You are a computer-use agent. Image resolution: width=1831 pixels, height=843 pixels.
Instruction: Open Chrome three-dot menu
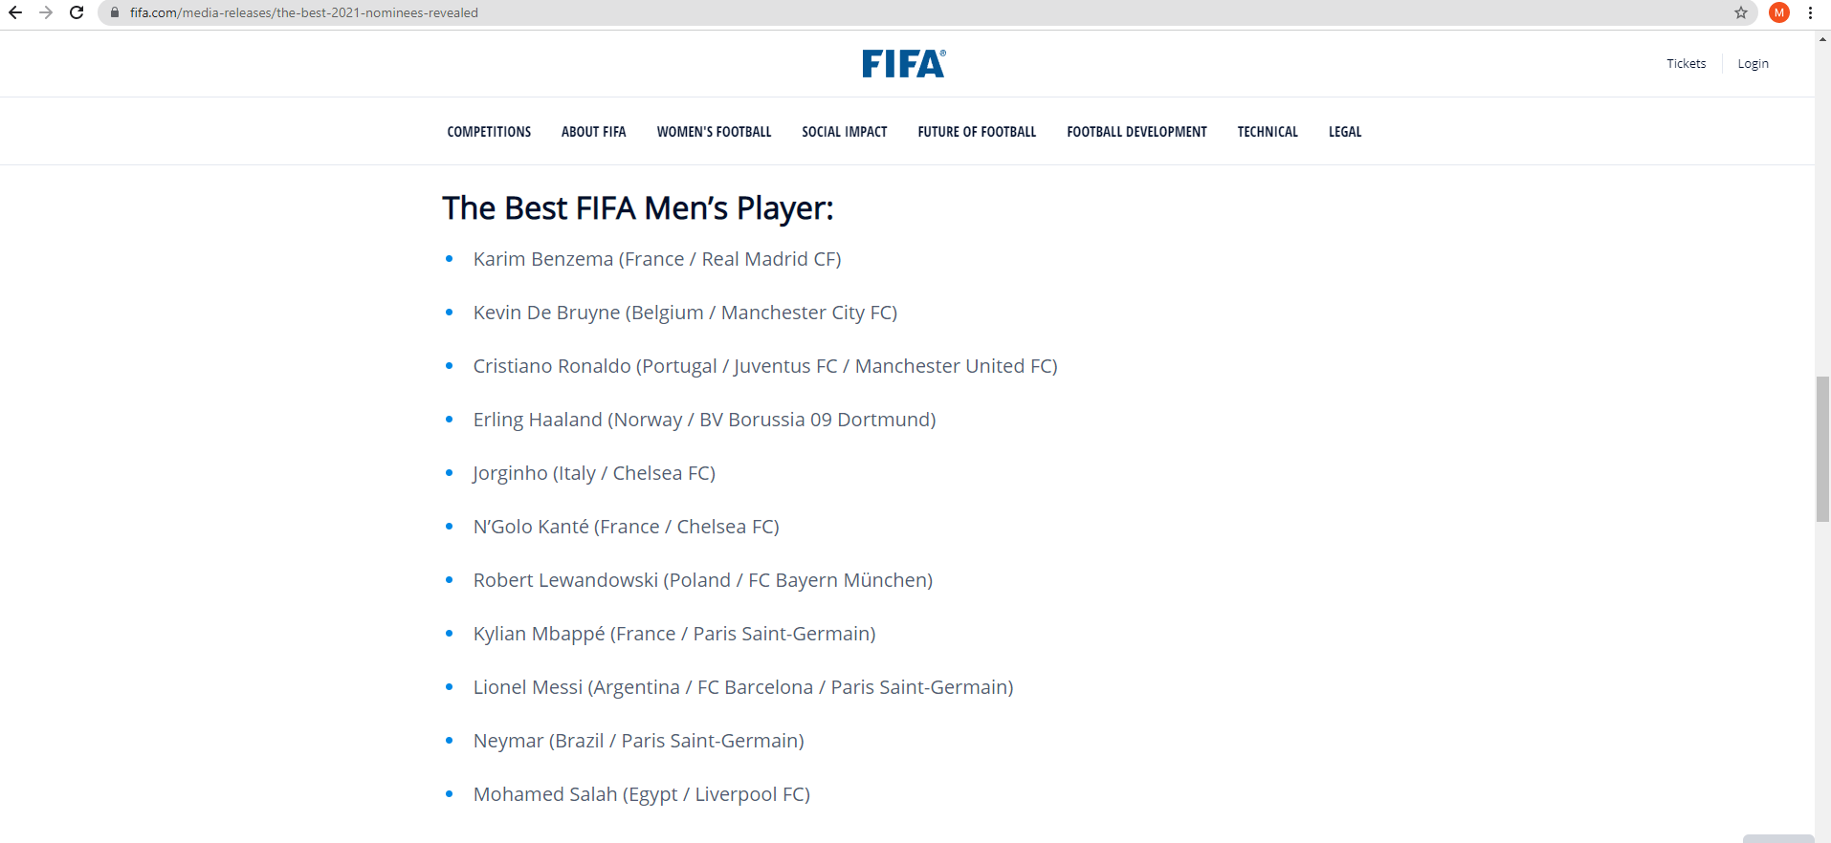(x=1810, y=12)
